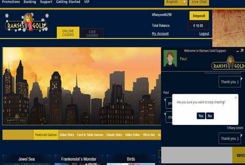245x165 pixels.
Task: Open Live Chat from top bar
Action: [x=199, y=2]
